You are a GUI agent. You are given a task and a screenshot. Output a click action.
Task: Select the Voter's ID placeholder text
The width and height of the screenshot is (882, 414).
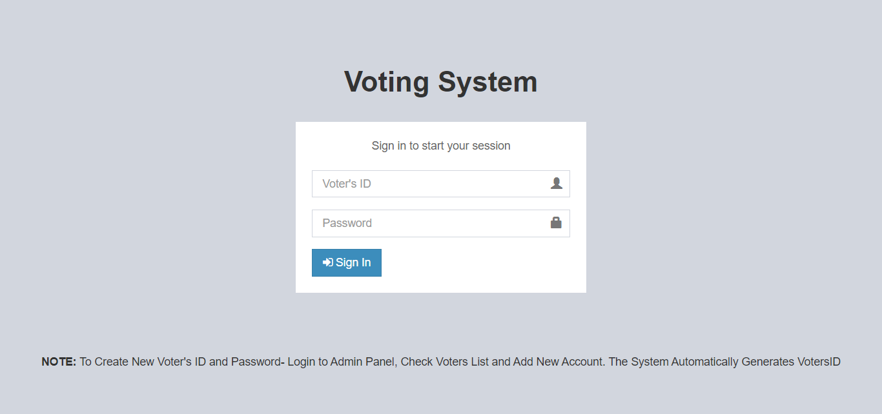point(347,183)
